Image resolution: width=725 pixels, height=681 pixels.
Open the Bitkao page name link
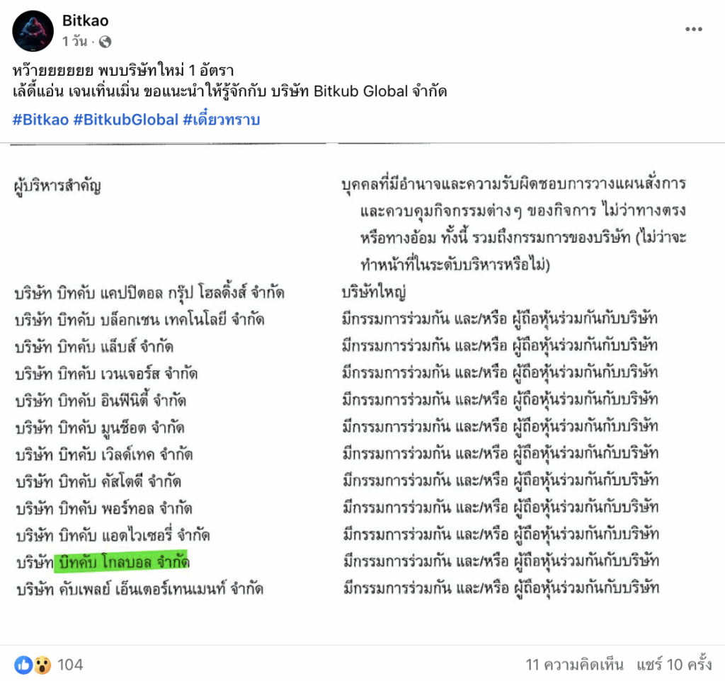pos(86,21)
